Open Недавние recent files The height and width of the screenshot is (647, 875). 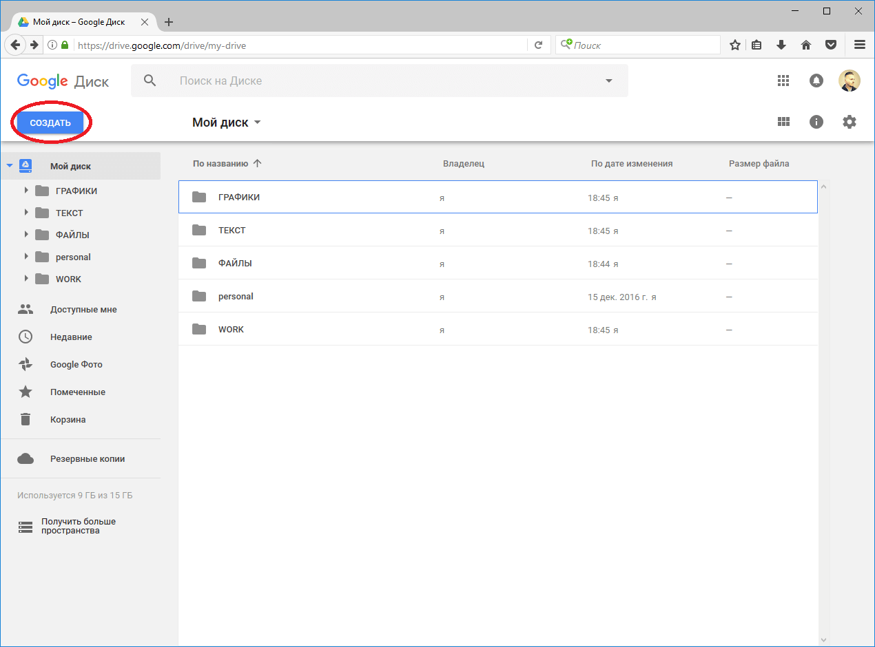(x=70, y=337)
